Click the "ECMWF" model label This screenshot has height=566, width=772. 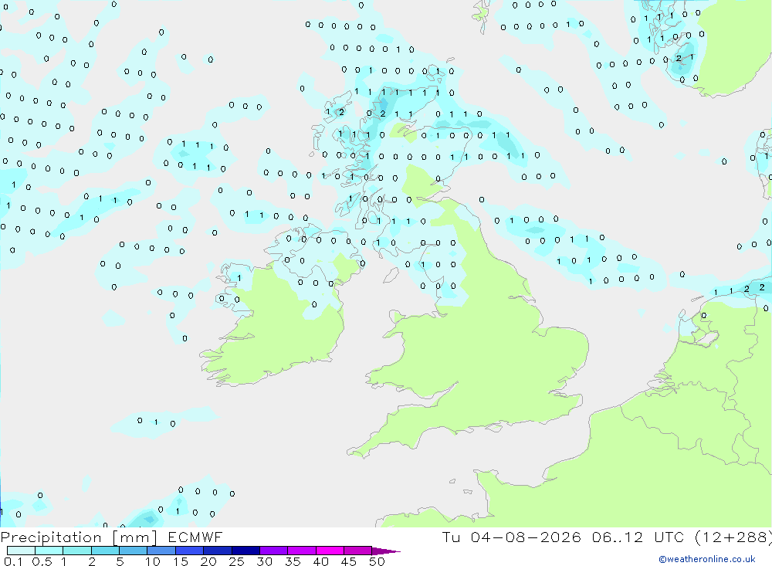pos(195,537)
